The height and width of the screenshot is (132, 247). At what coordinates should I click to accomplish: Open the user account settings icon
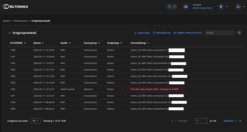238,6
